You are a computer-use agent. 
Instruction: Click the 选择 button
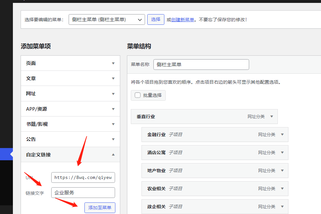tap(156, 20)
